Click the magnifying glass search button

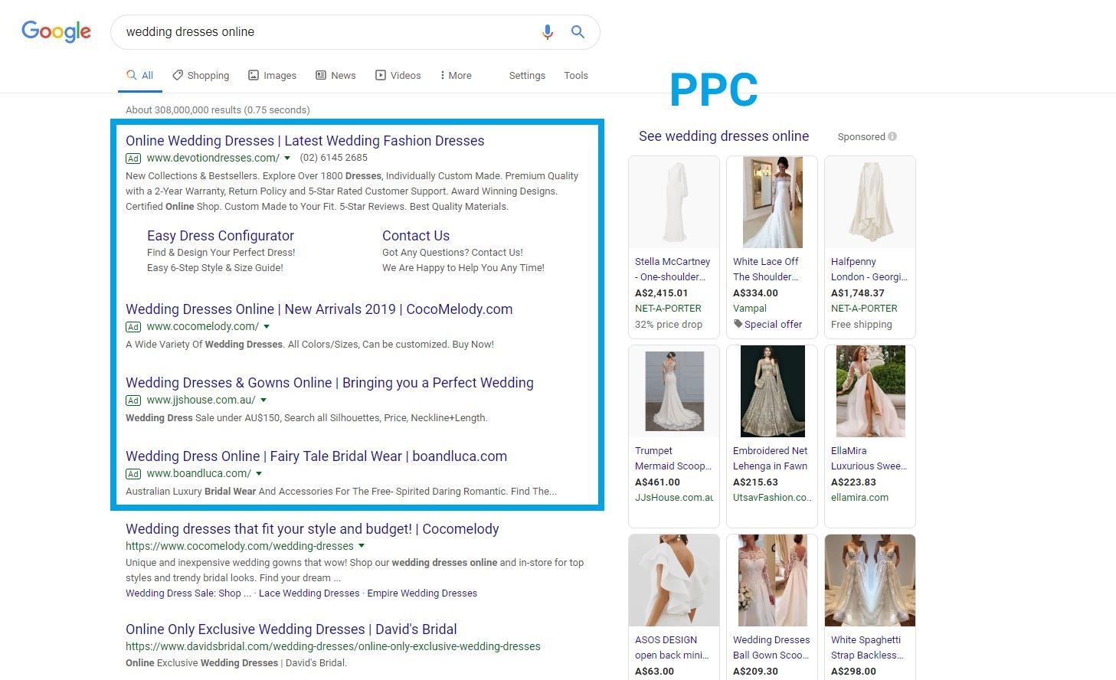point(578,32)
